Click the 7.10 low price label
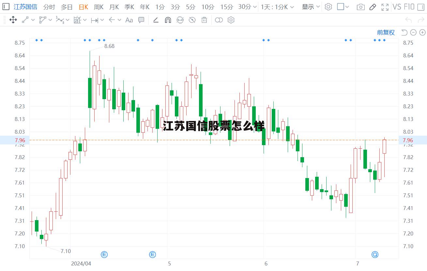427x271 pixels. [x=66, y=251]
